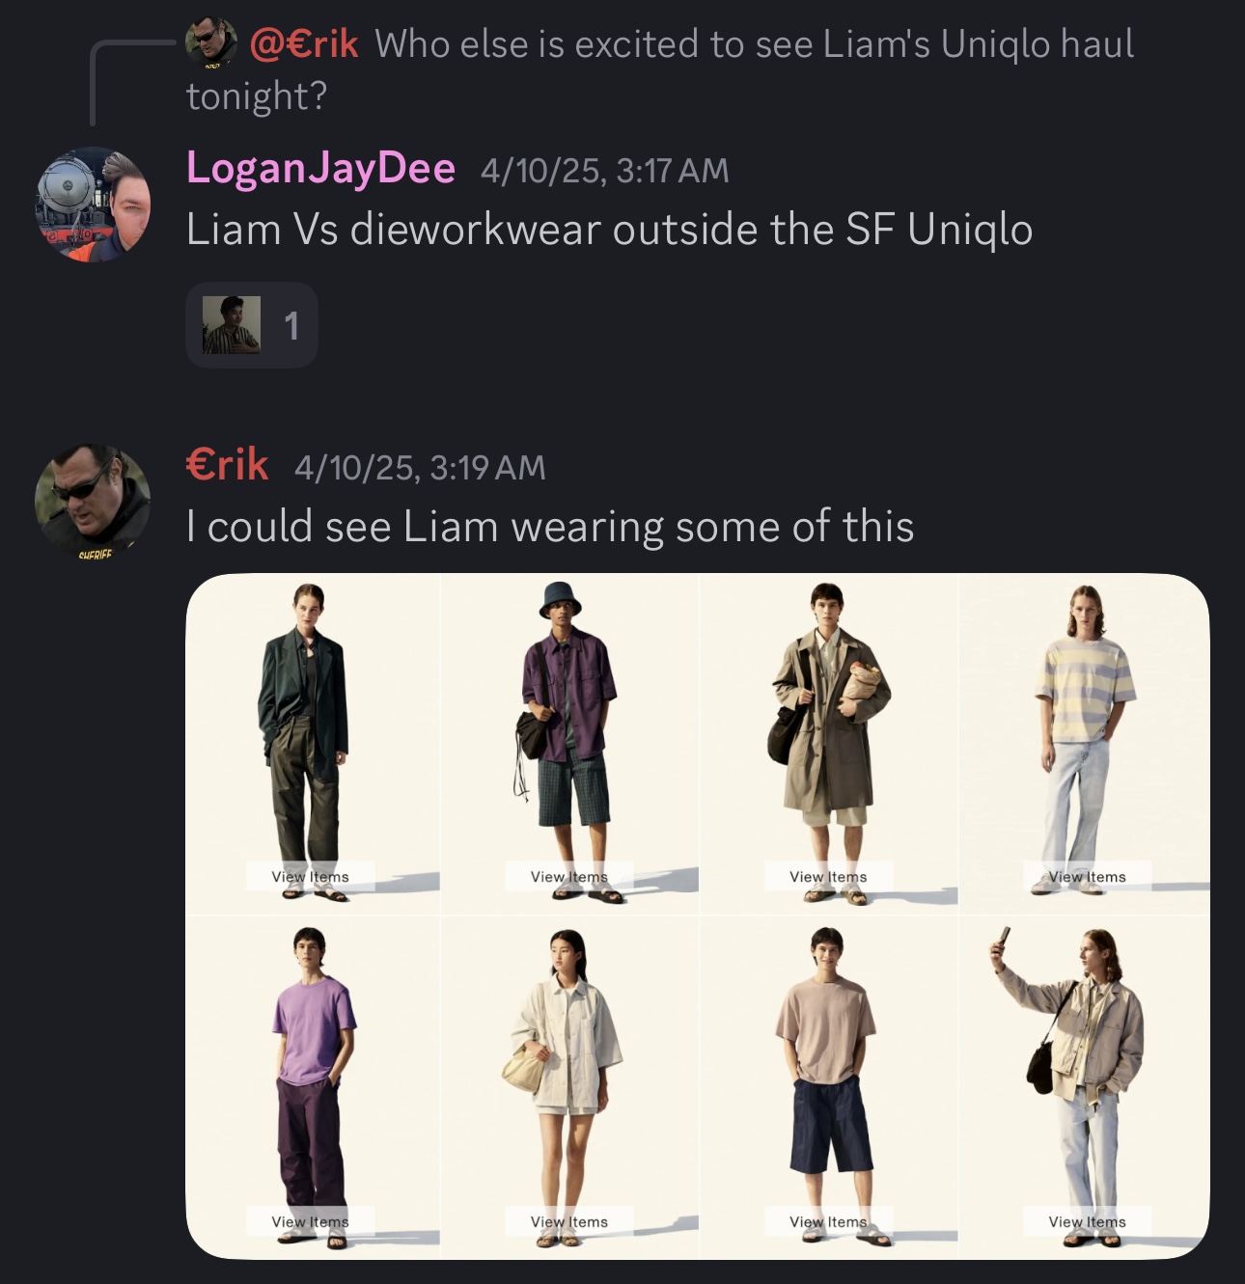The image size is (1245, 1284).
Task: View Items for the striped tee jeans outfit
Action: tap(1088, 877)
